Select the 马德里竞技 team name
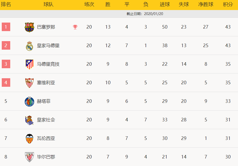 tap(48, 64)
